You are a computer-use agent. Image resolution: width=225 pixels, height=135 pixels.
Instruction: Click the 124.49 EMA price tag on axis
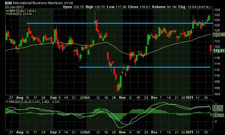coord(219,34)
